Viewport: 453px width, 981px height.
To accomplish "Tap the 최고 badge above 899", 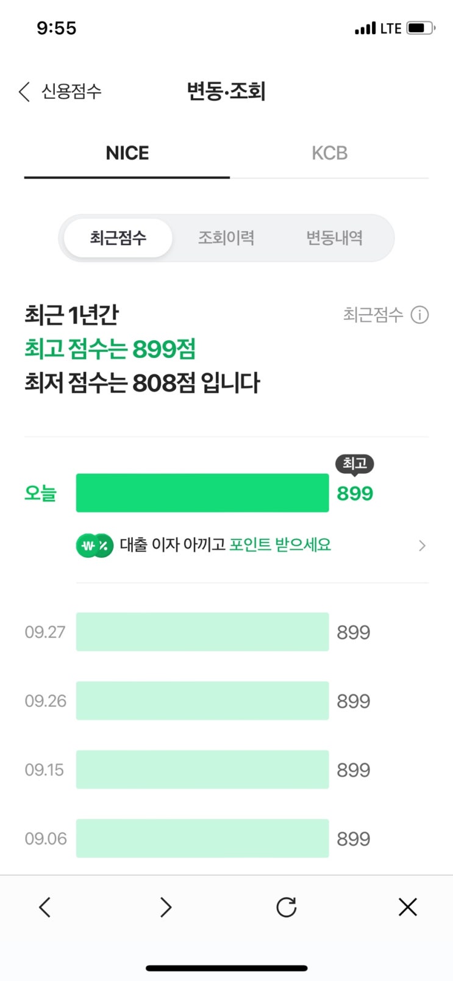I will tap(354, 464).
